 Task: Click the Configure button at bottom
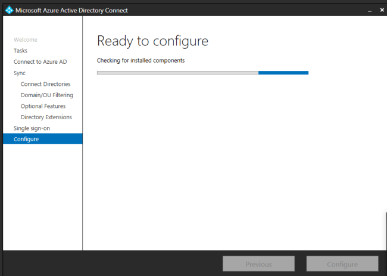[x=342, y=264]
